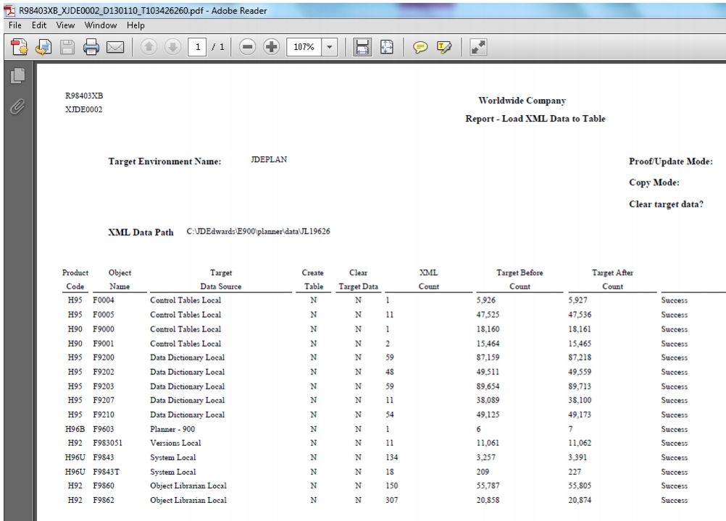Click the XML count value 307
This screenshot has width=726, height=521.
pyautogui.click(x=392, y=500)
